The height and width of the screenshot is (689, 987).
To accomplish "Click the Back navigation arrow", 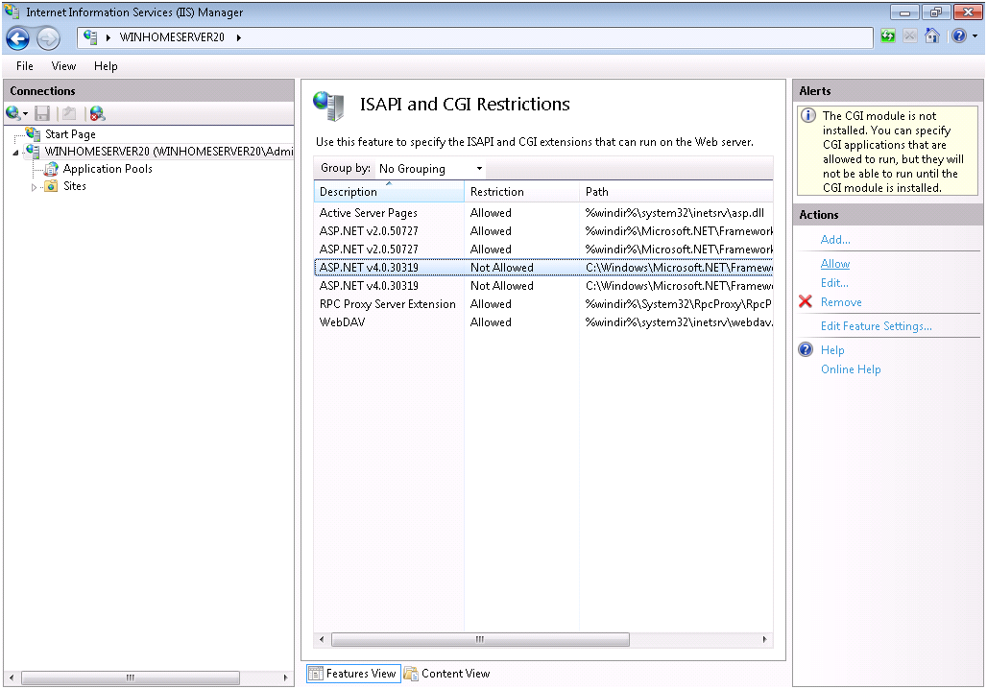I will [18, 37].
